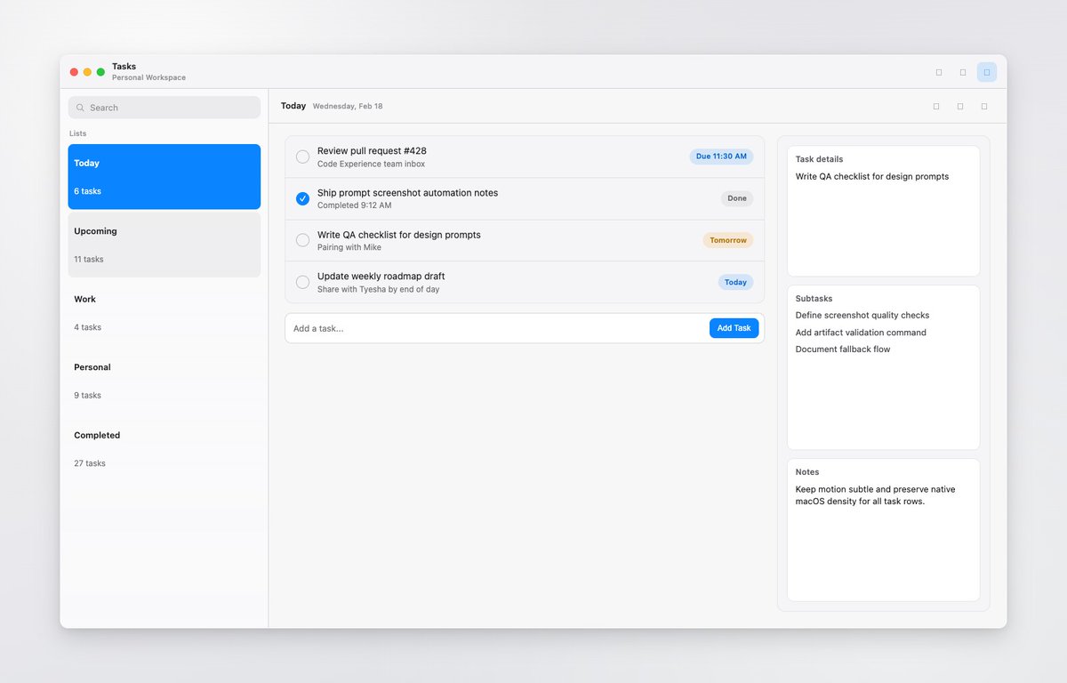Image resolution: width=1067 pixels, height=683 pixels.
Task: Show the Completed list
Action: 164,449
